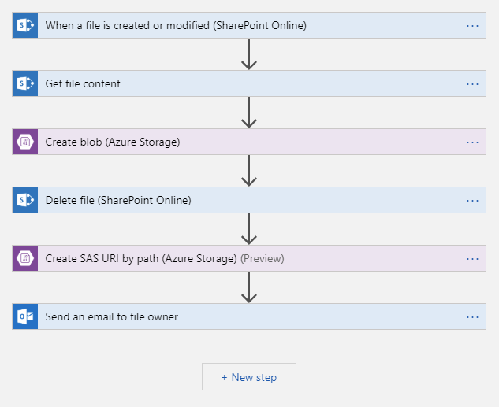Click the SharePoint icon on the trigger step
The width and height of the screenshot is (499, 407).
pos(25,25)
